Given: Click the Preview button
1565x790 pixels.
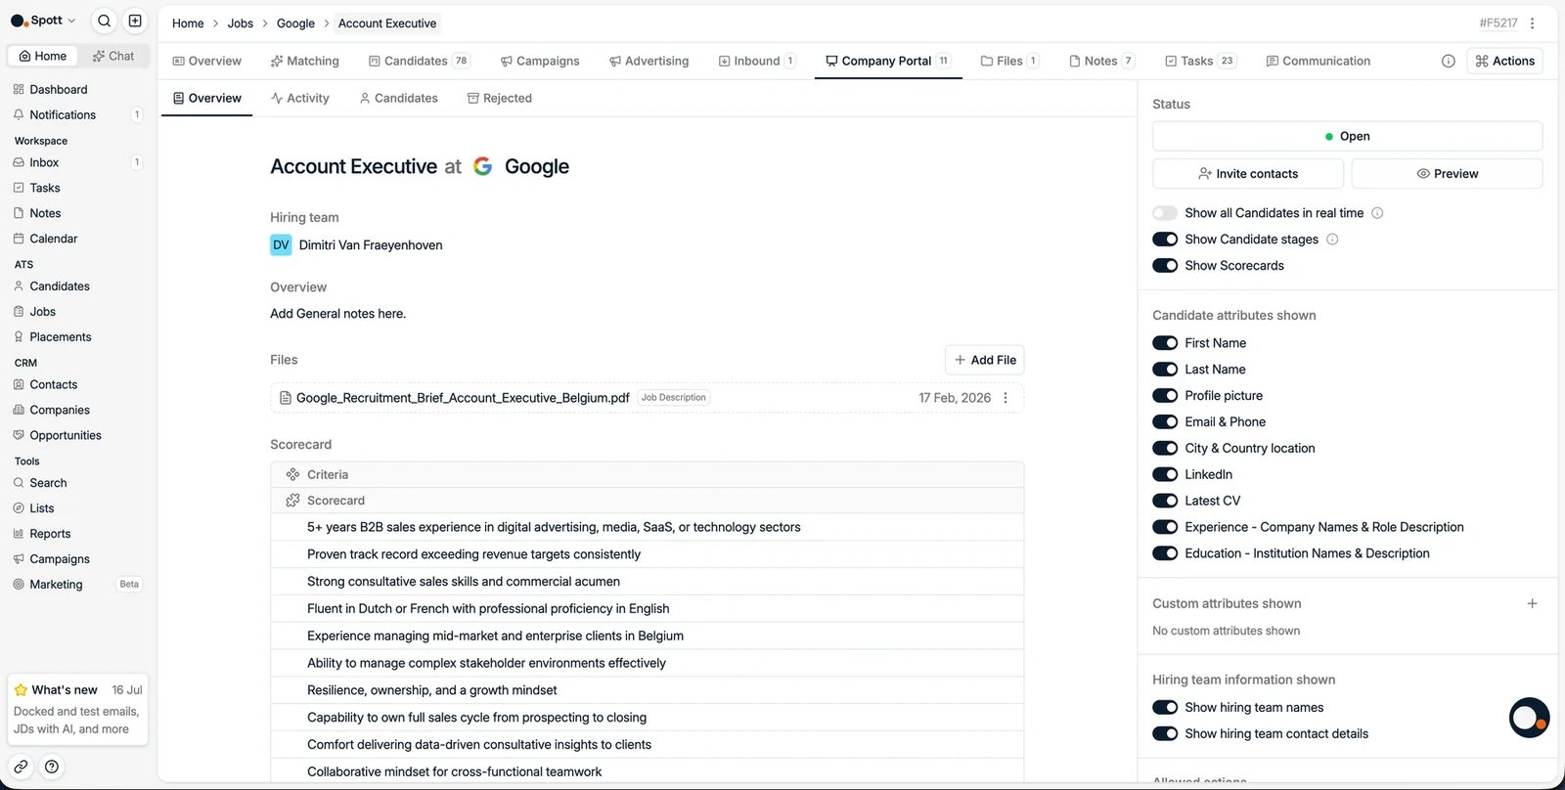Looking at the screenshot, I should coord(1447,174).
